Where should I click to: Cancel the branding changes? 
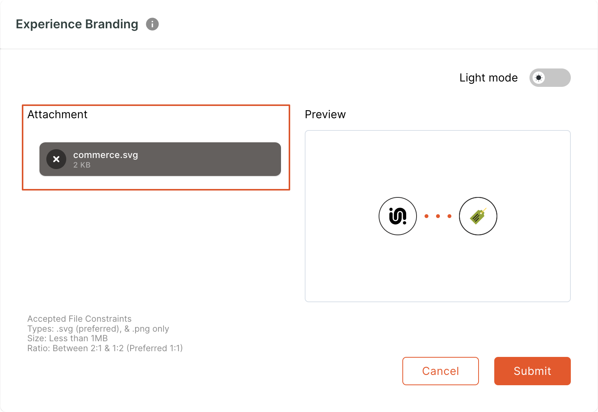[441, 371]
